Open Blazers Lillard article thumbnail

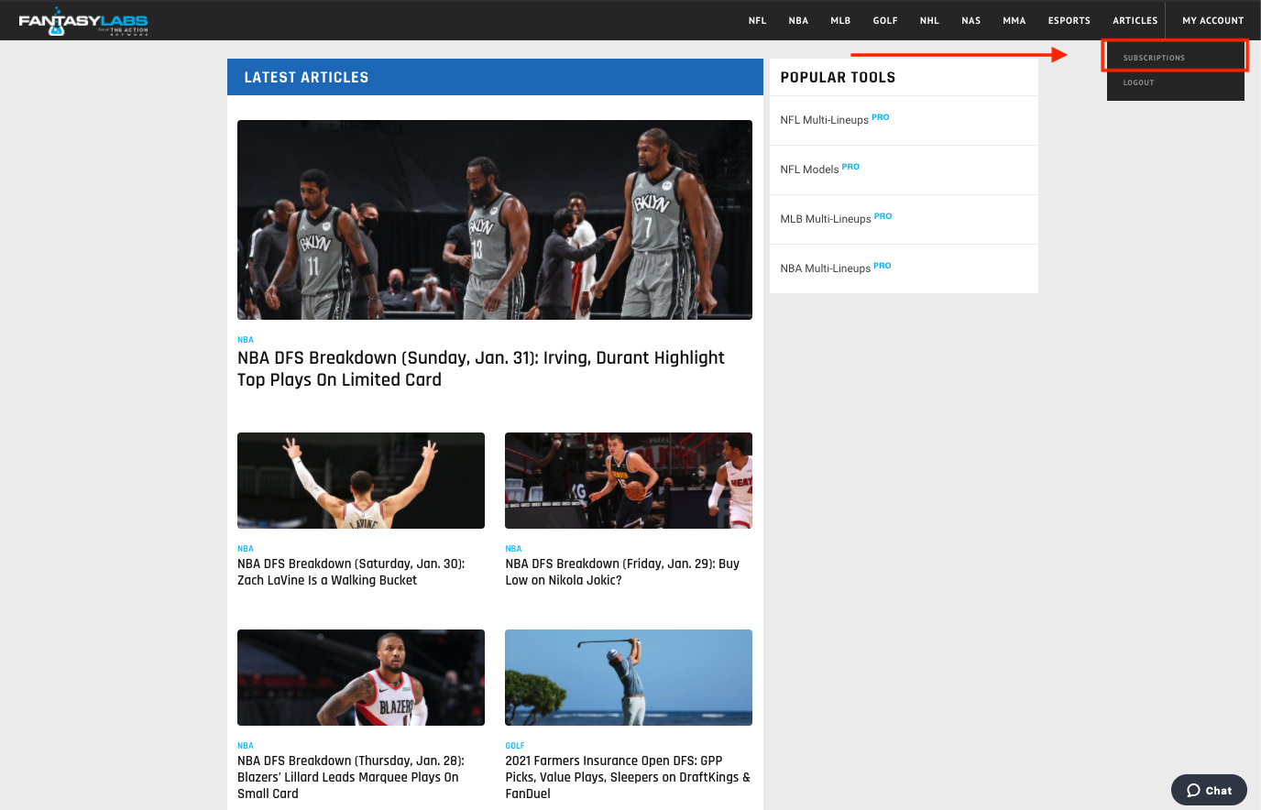[x=361, y=677]
